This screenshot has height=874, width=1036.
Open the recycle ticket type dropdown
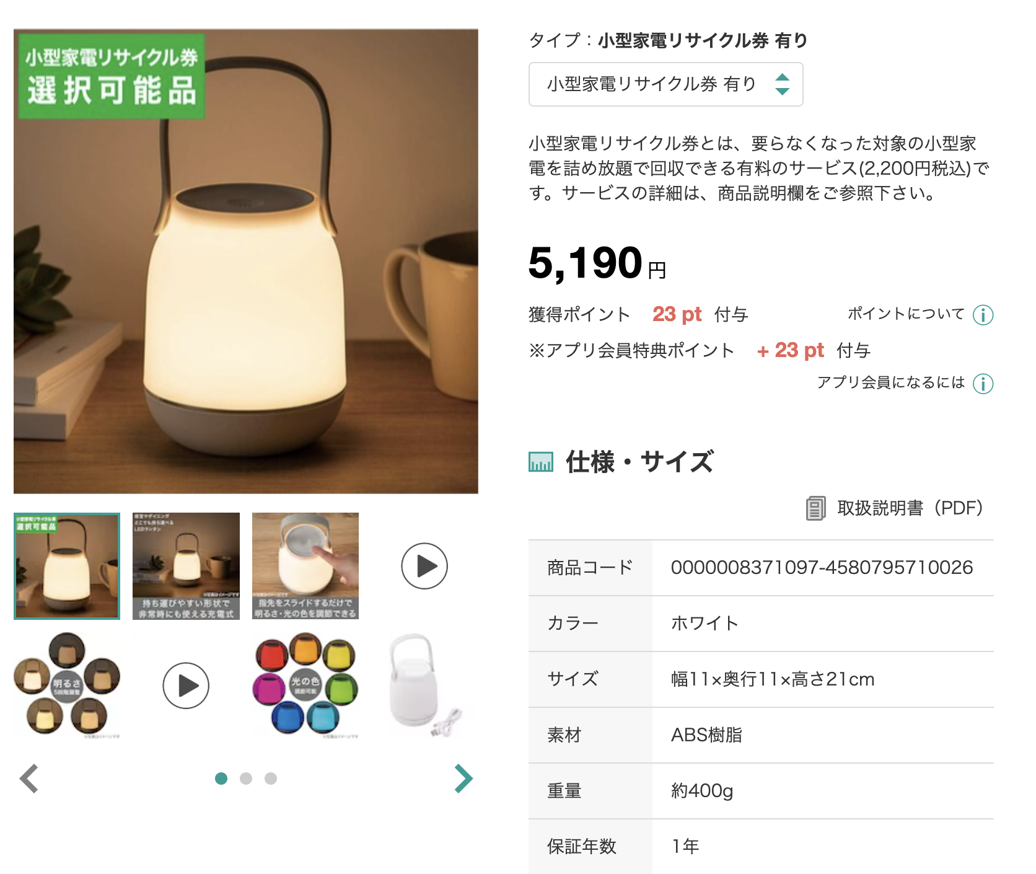[x=665, y=84]
